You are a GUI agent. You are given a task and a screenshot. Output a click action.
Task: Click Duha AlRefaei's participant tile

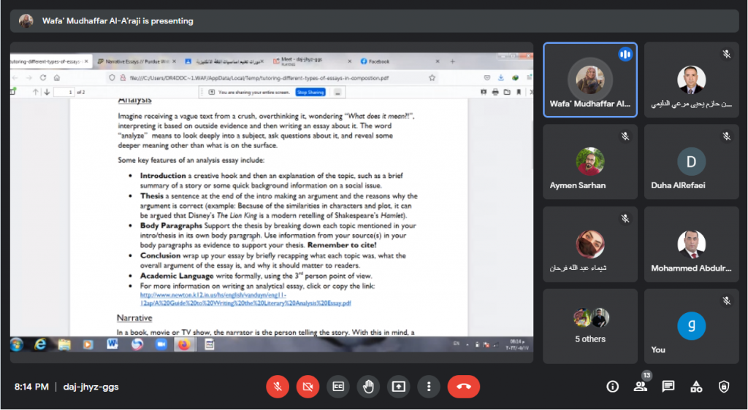pos(691,160)
